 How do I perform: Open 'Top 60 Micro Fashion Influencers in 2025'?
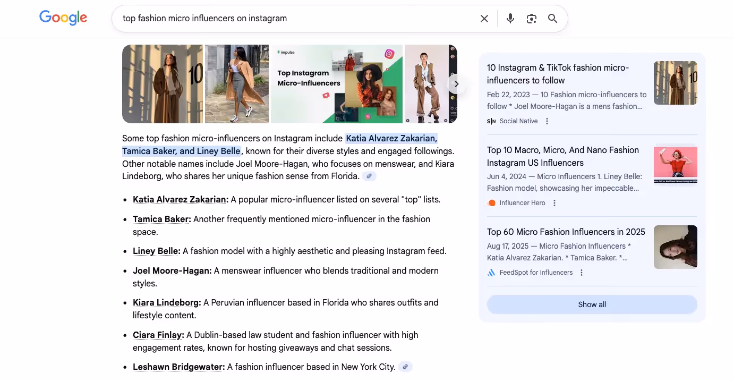[566, 232]
